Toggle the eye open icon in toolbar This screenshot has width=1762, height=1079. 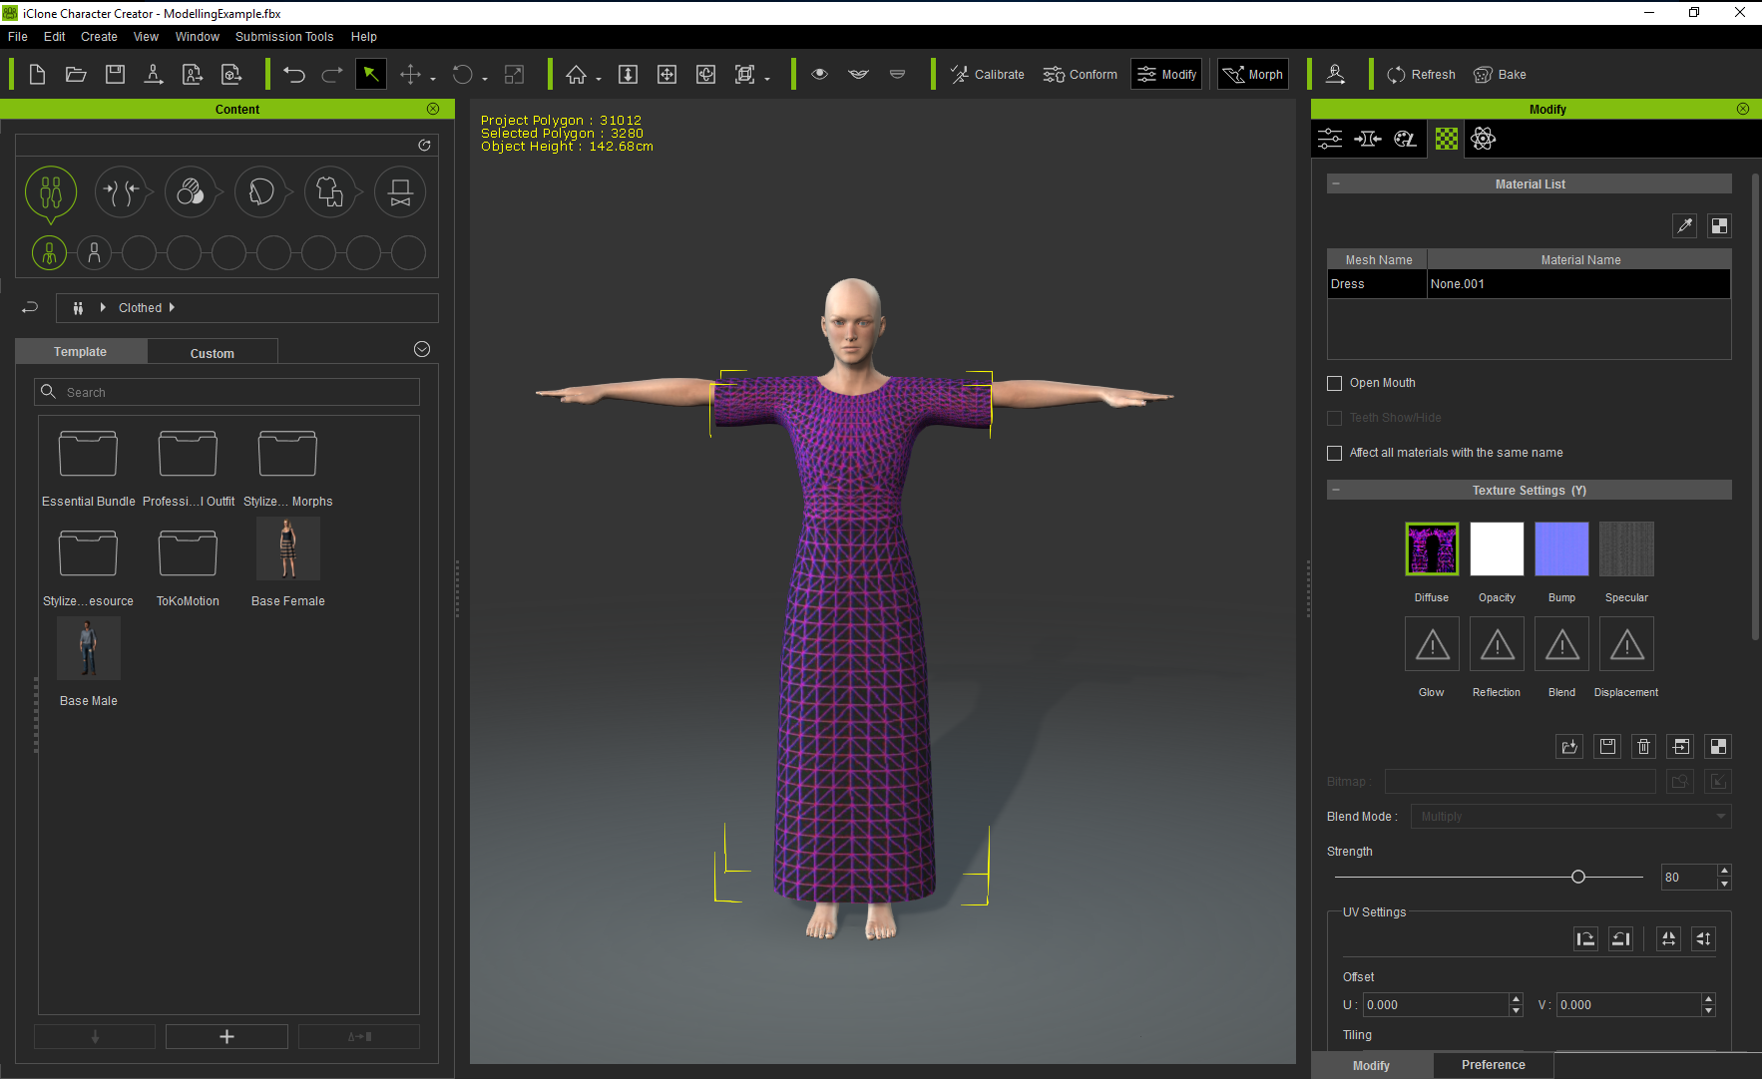click(x=819, y=74)
